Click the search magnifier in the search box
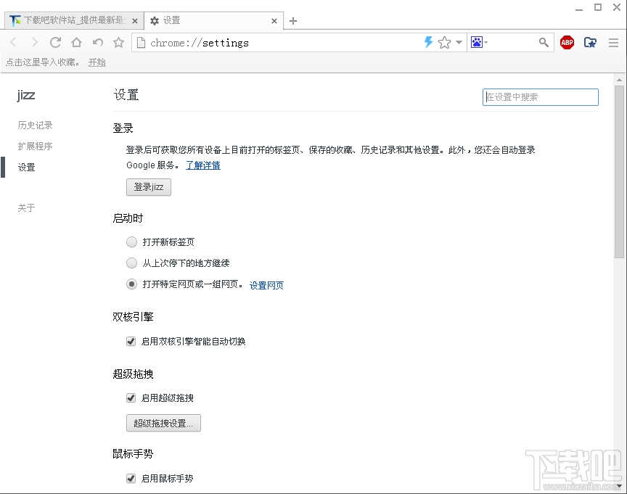627x494 pixels. point(544,42)
